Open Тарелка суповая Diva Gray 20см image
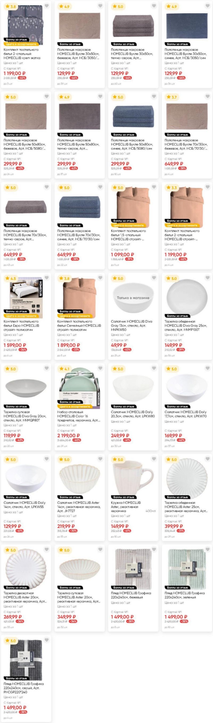Screen dimensions: 213x723 click(x=26, y=387)
